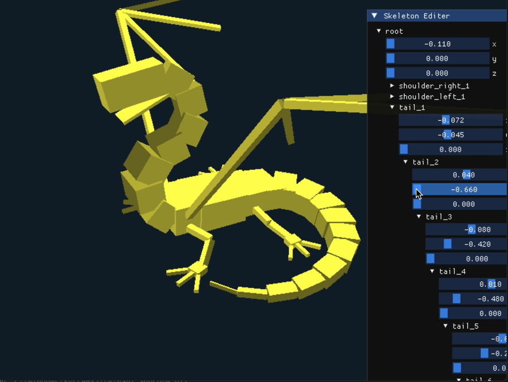
Task: Click the tail_1 slider showing -0.045
Action: click(451, 134)
